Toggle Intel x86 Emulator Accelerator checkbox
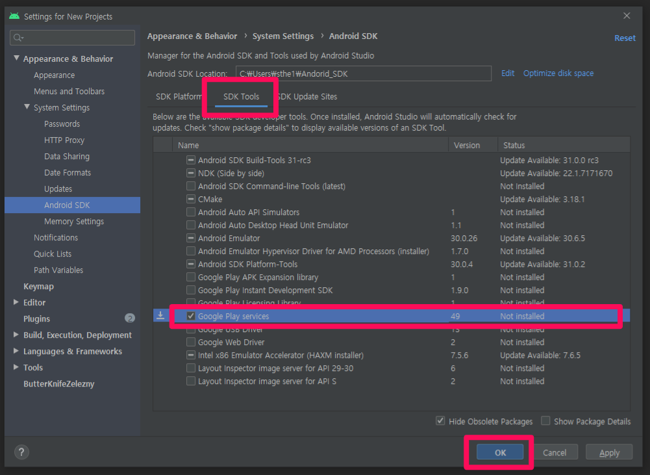The height and width of the screenshot is (475, 650). (x=191, y=355)
